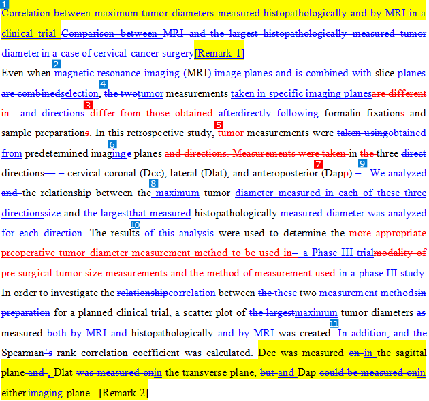Click the red inserted words "more appropriate"
Image resolution: width=429 pixels, height=401 pixels.
(387, 233)
